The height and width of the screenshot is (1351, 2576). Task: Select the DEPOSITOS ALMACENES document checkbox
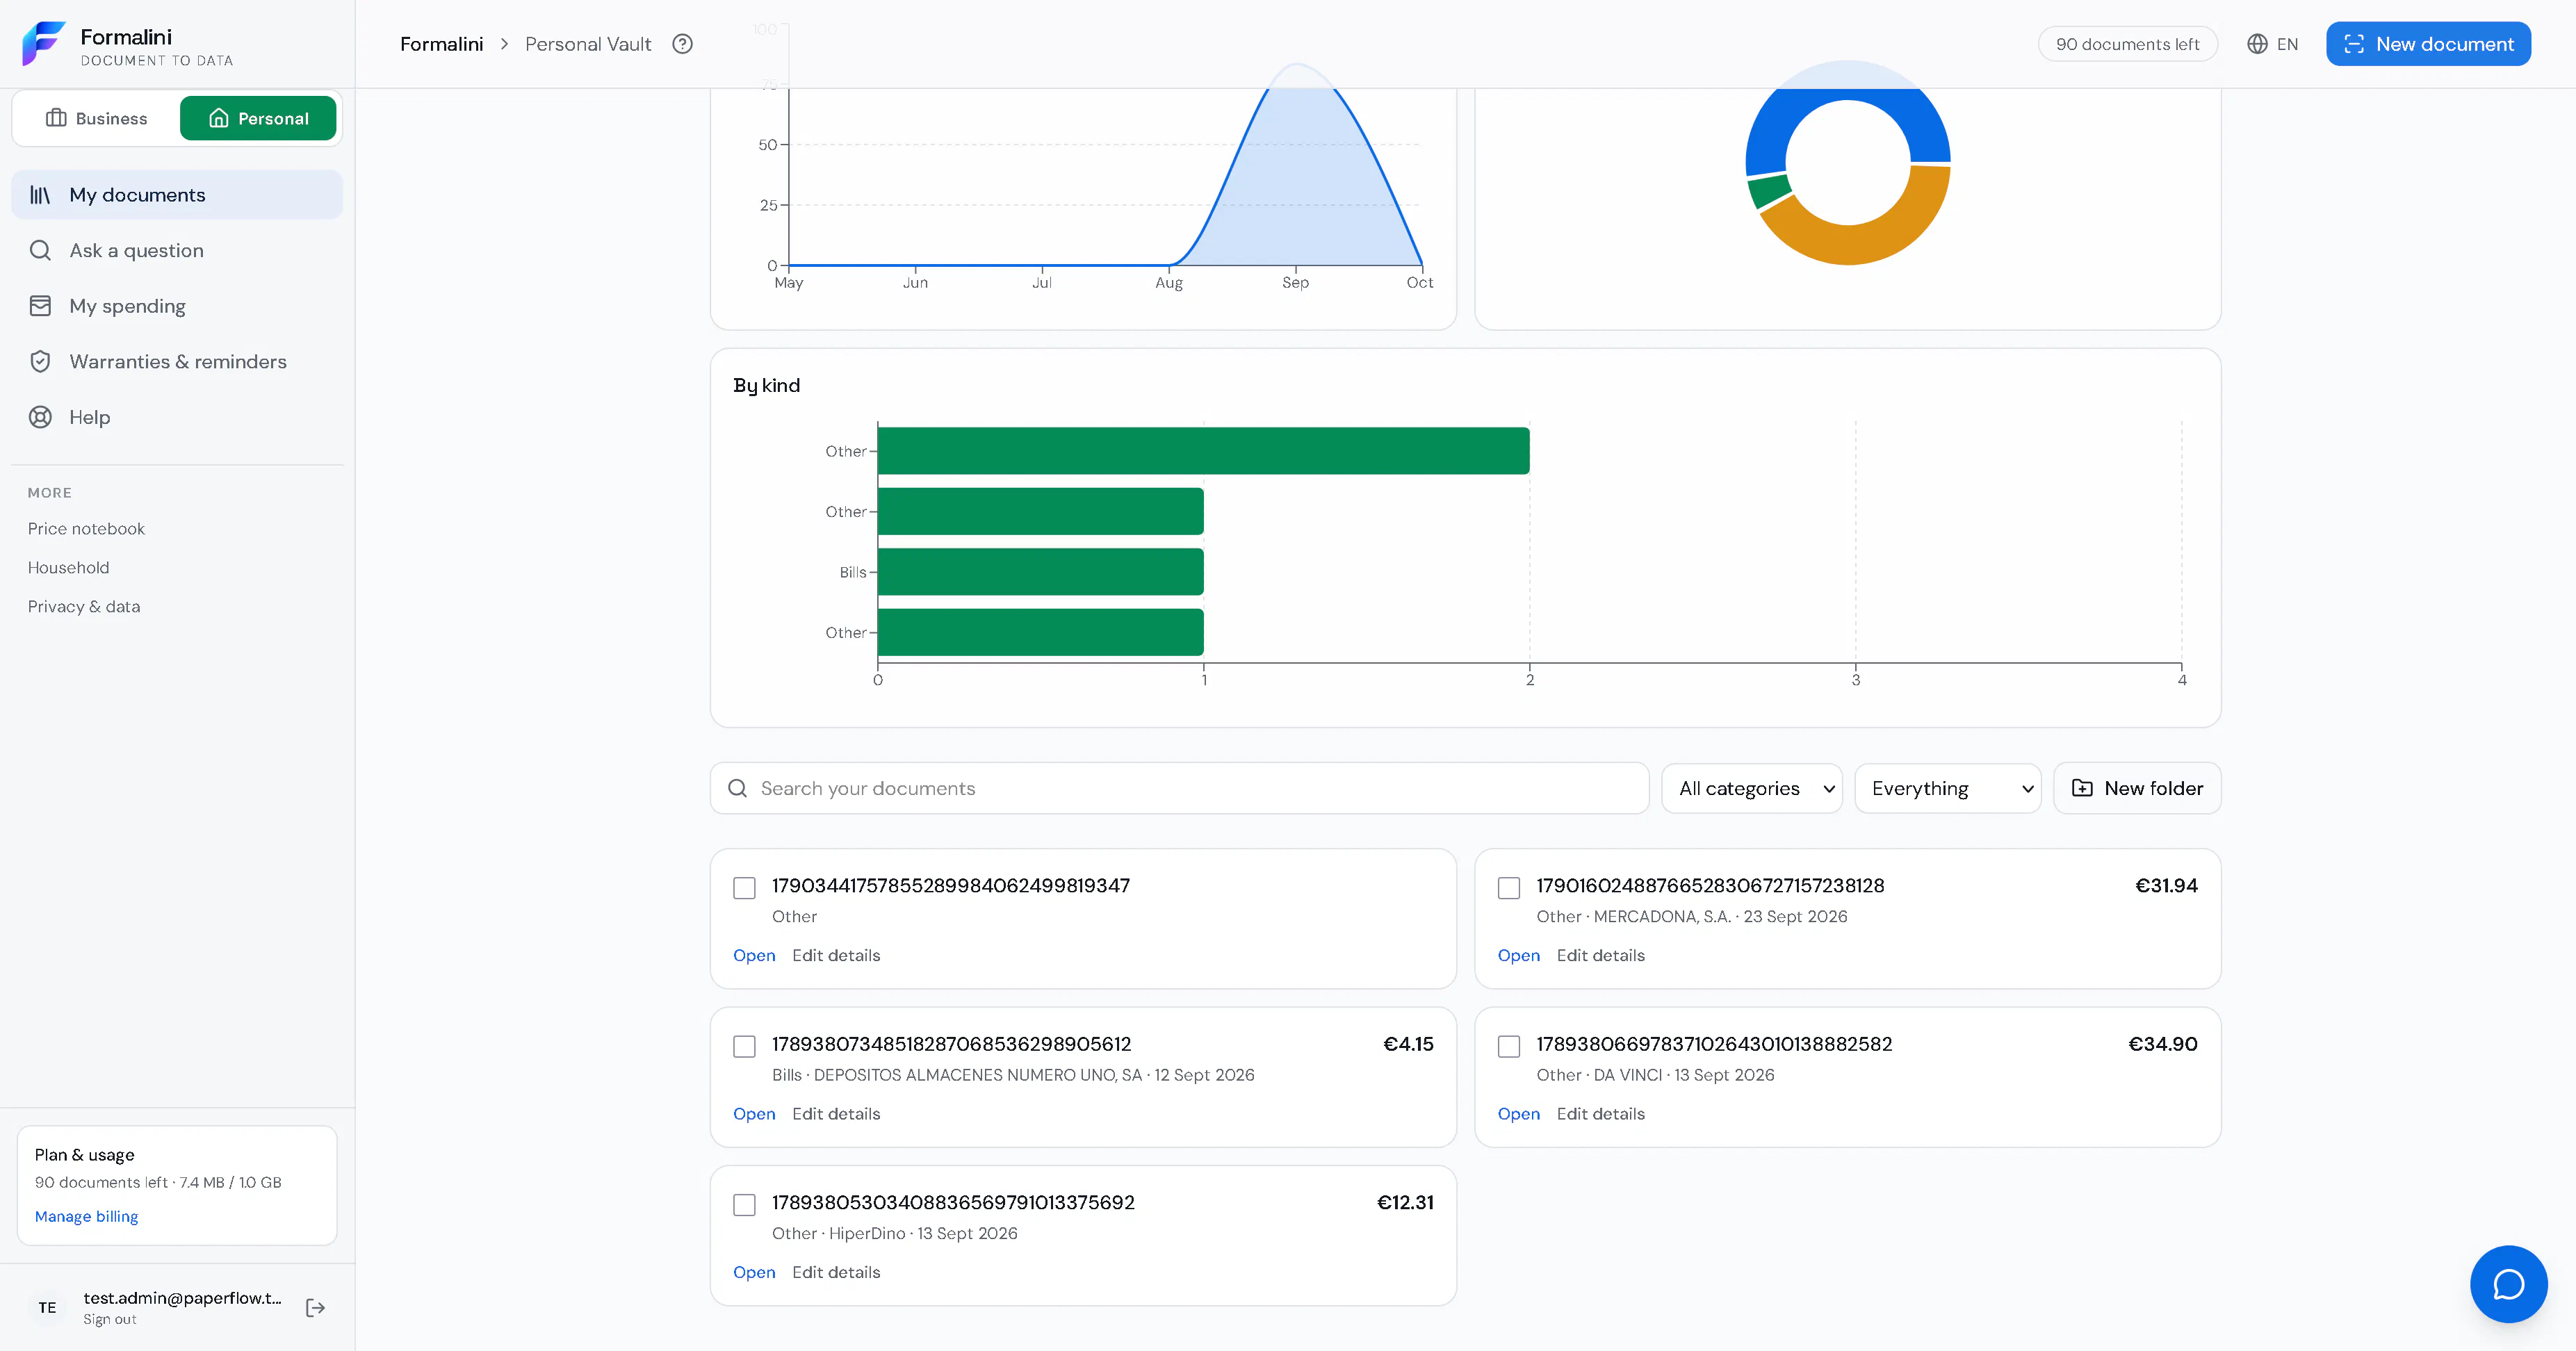pyautogui.click(x=744, y=1046)
